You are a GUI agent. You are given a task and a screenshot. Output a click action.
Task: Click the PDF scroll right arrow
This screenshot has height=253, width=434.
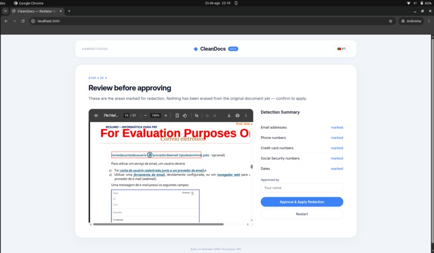pos(248,224)
